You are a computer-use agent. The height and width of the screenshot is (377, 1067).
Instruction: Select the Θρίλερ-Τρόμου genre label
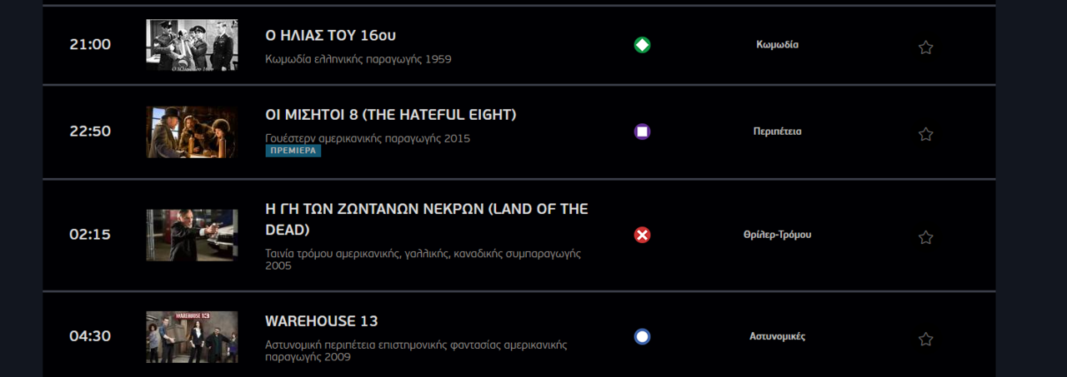click(777, 235)
